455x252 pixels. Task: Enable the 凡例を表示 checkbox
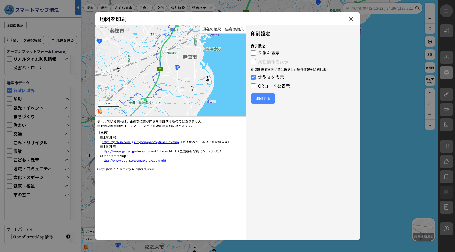click(x=253, y=53)
